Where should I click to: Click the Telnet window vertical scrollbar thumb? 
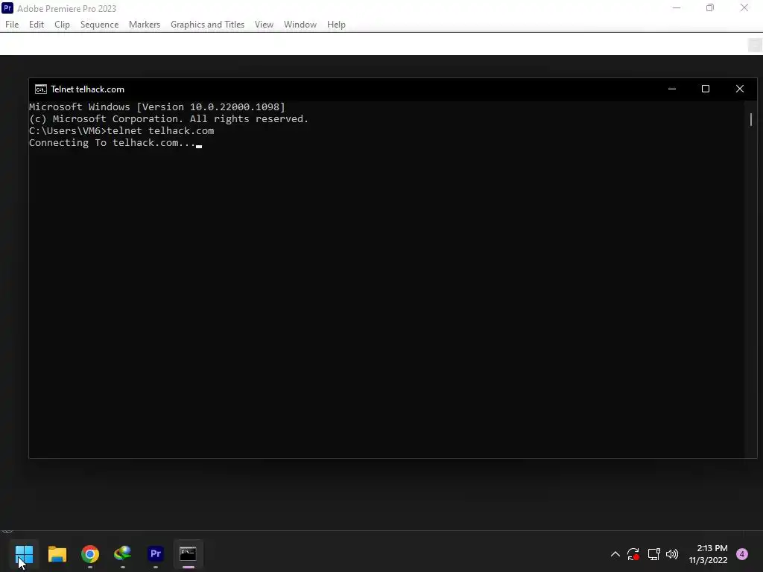(x=751, y=119)
